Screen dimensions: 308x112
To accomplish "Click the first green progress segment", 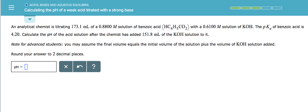I will coord(235,8).
